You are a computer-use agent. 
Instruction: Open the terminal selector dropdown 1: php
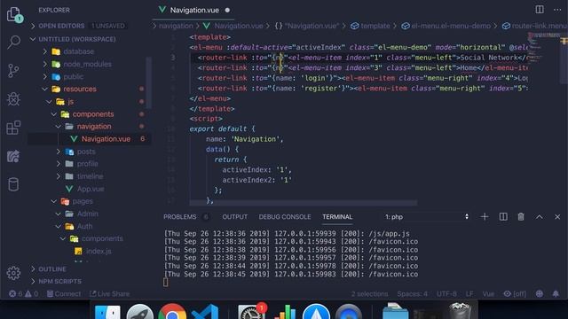426,216
